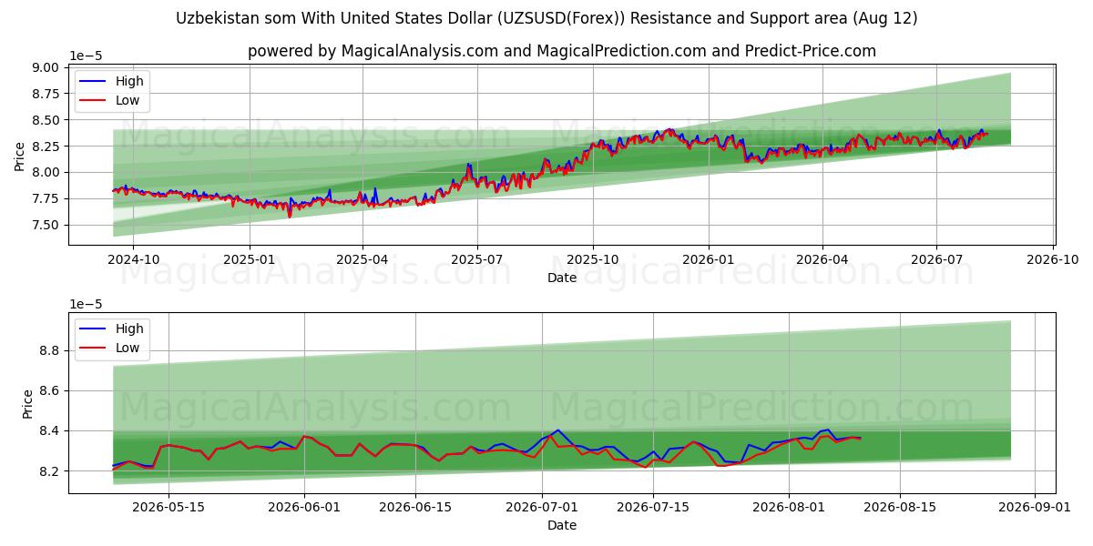Click the '2026-06-15' tick label
1093x546 pixels.
coord(416,508)
